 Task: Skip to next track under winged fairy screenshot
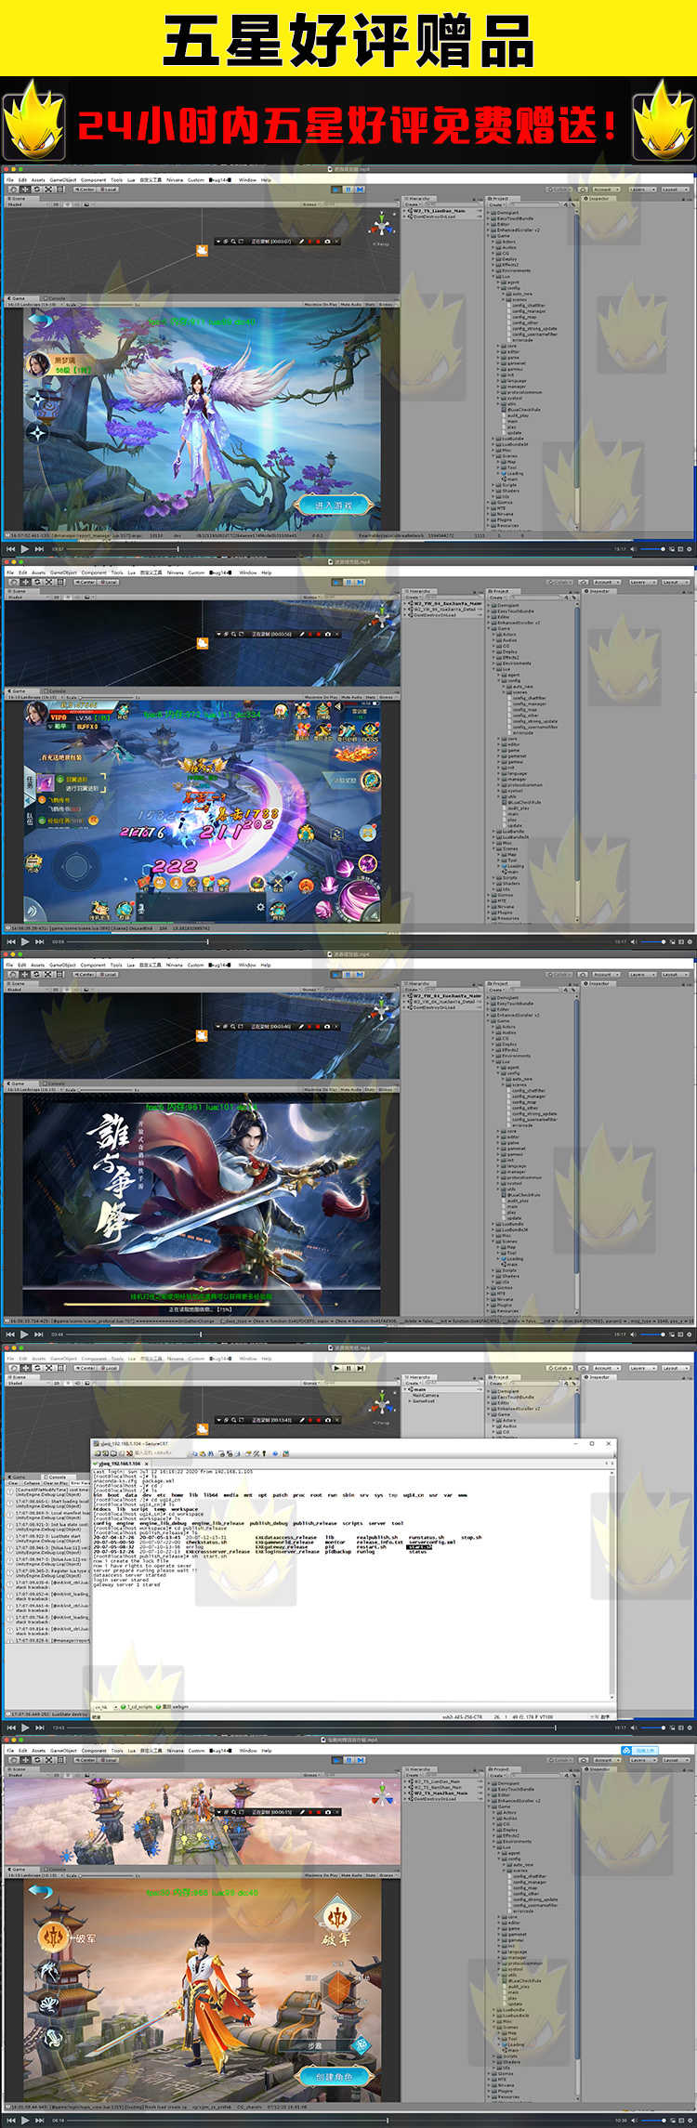click(x=38, y=549)
